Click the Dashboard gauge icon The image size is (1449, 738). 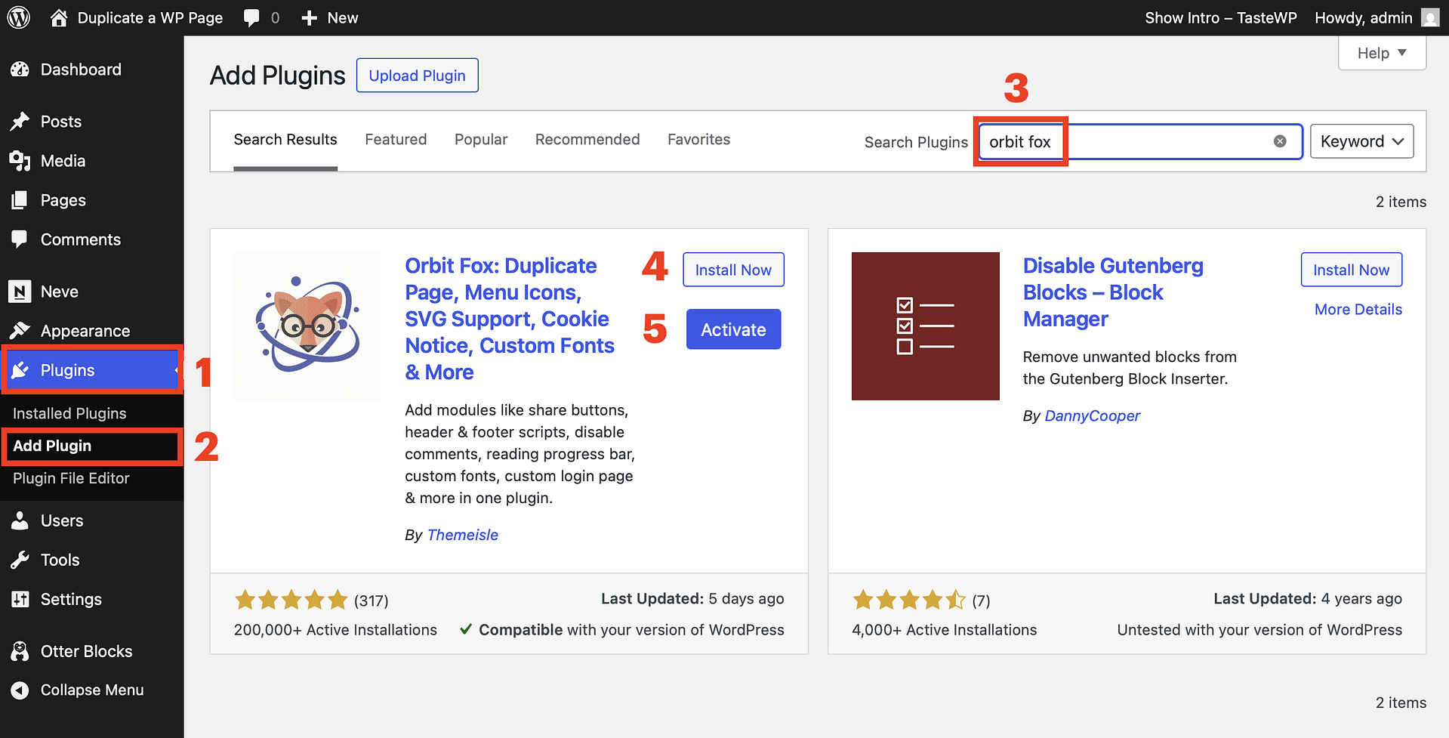click(x=20, y=69)
